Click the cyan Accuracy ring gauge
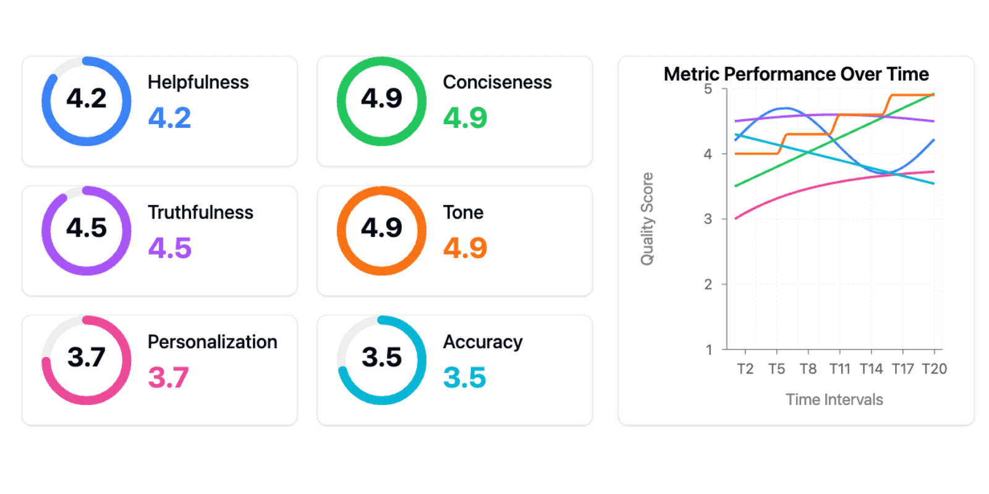 tap(381, 361)
